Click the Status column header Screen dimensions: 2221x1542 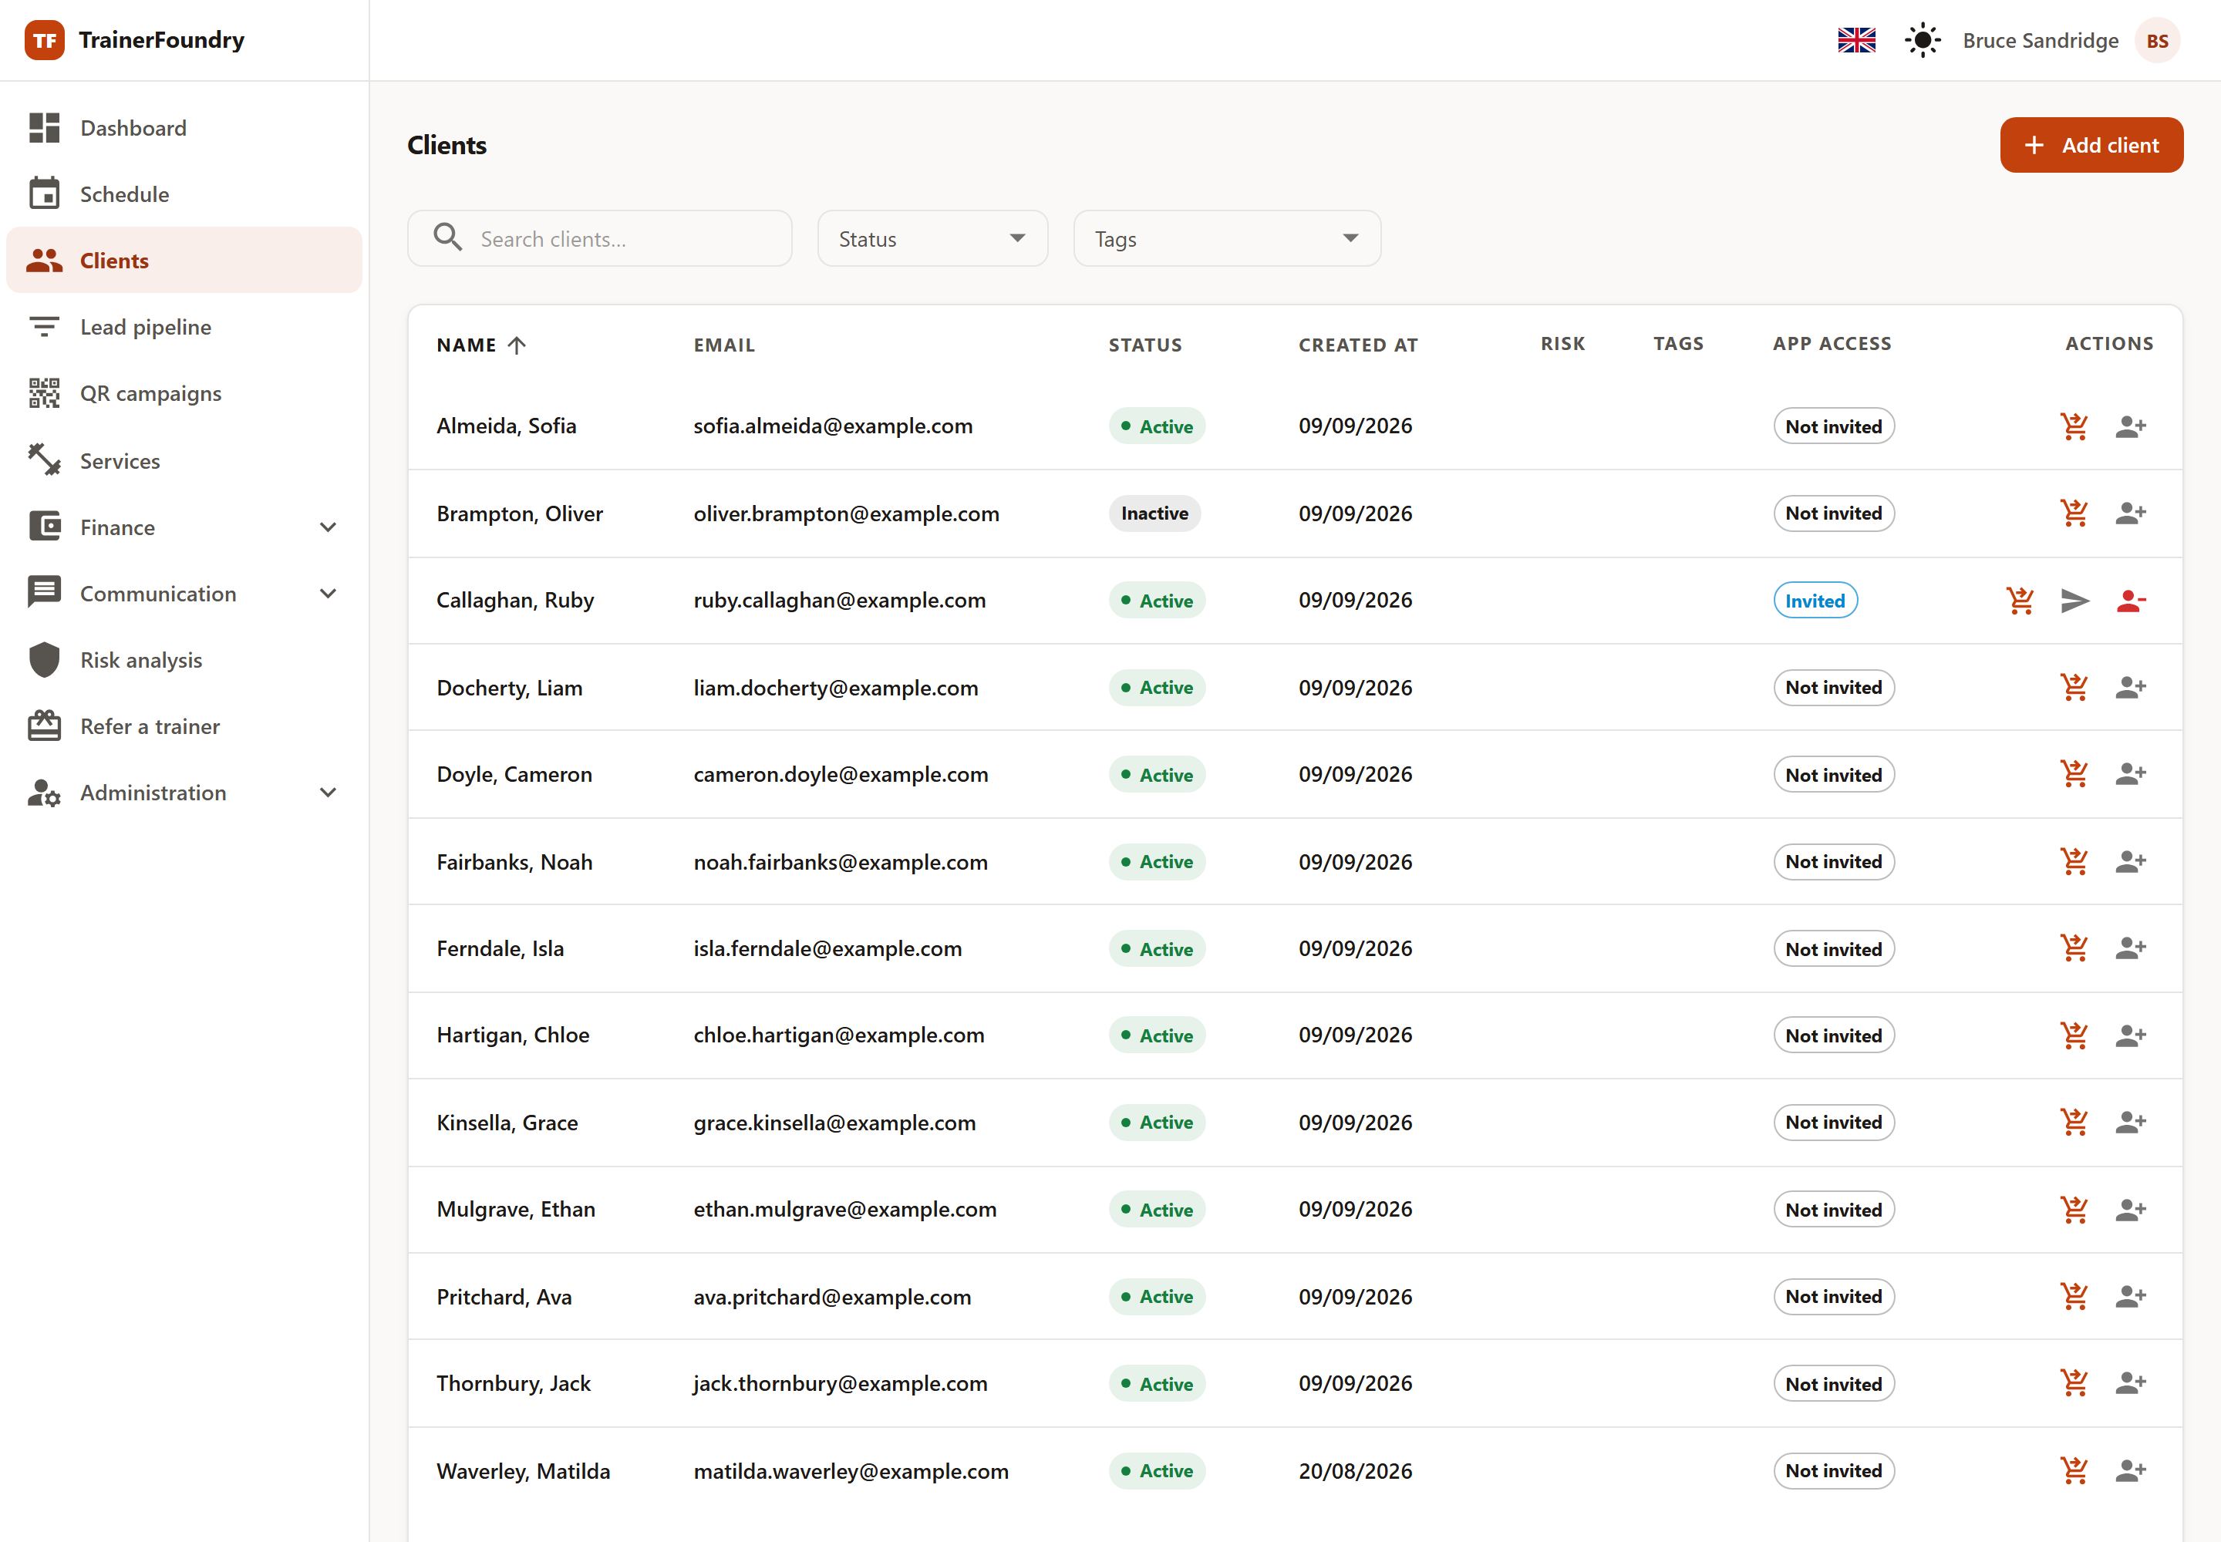tap(1145, 345)
